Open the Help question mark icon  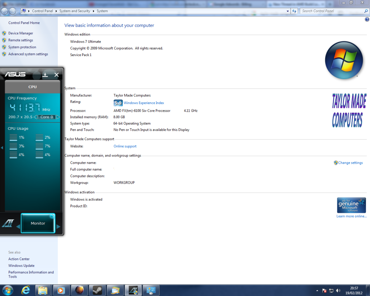pyautogui.click(x=367, y=20)
